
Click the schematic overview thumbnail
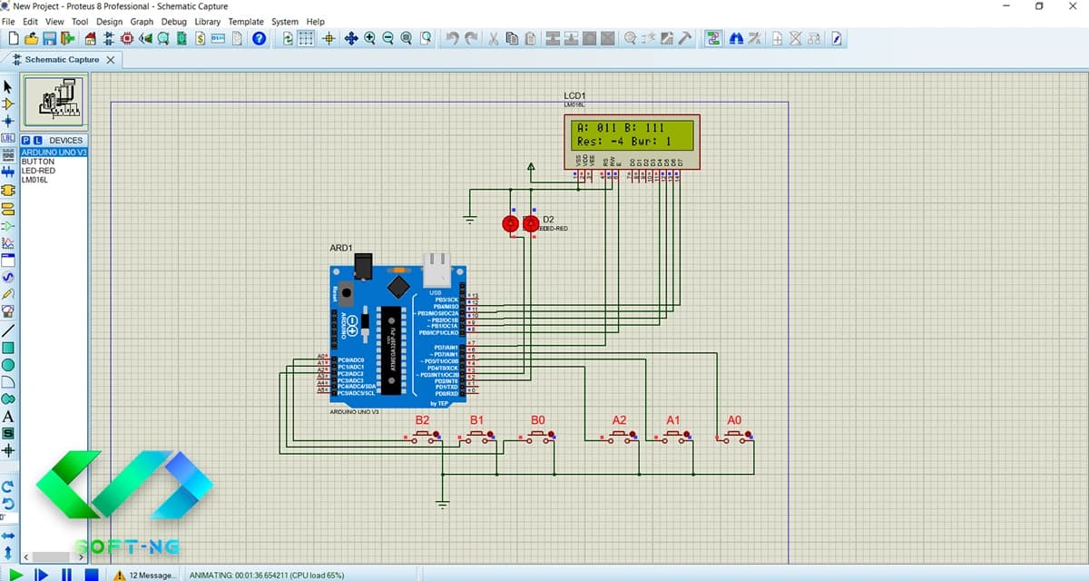point(54,102)
